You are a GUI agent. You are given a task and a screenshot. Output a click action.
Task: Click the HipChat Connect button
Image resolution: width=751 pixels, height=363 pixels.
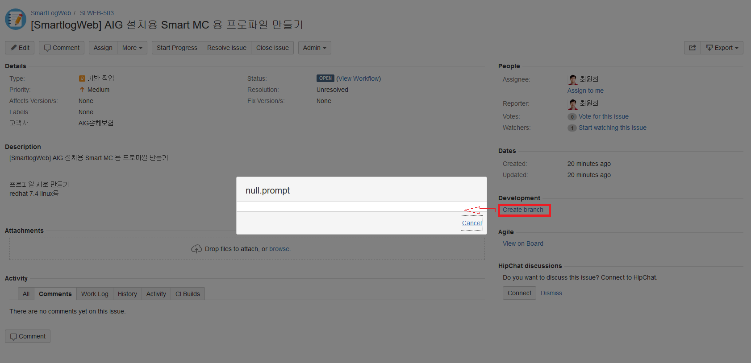pos(519,293)
